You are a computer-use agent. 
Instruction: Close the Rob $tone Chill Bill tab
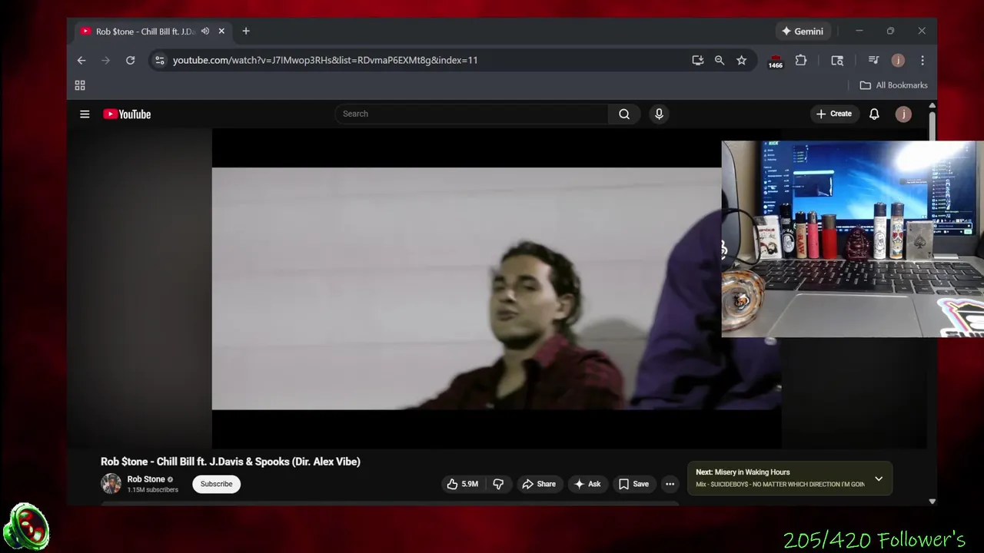tap(221, 31)
